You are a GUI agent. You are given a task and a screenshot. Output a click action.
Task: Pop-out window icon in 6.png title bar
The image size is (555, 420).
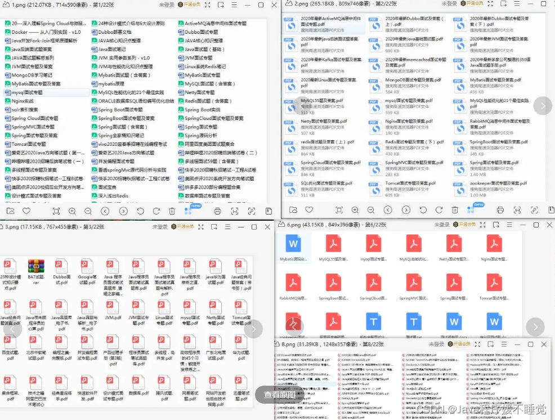click(x=496, y=225)
